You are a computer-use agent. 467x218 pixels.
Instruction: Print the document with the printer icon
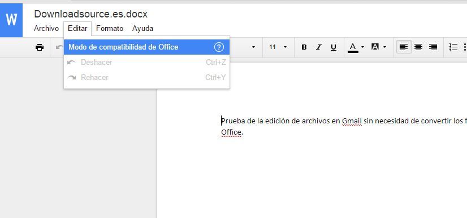40,47
